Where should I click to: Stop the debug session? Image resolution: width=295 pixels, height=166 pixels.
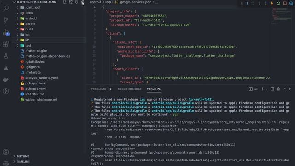click(285, 3)
